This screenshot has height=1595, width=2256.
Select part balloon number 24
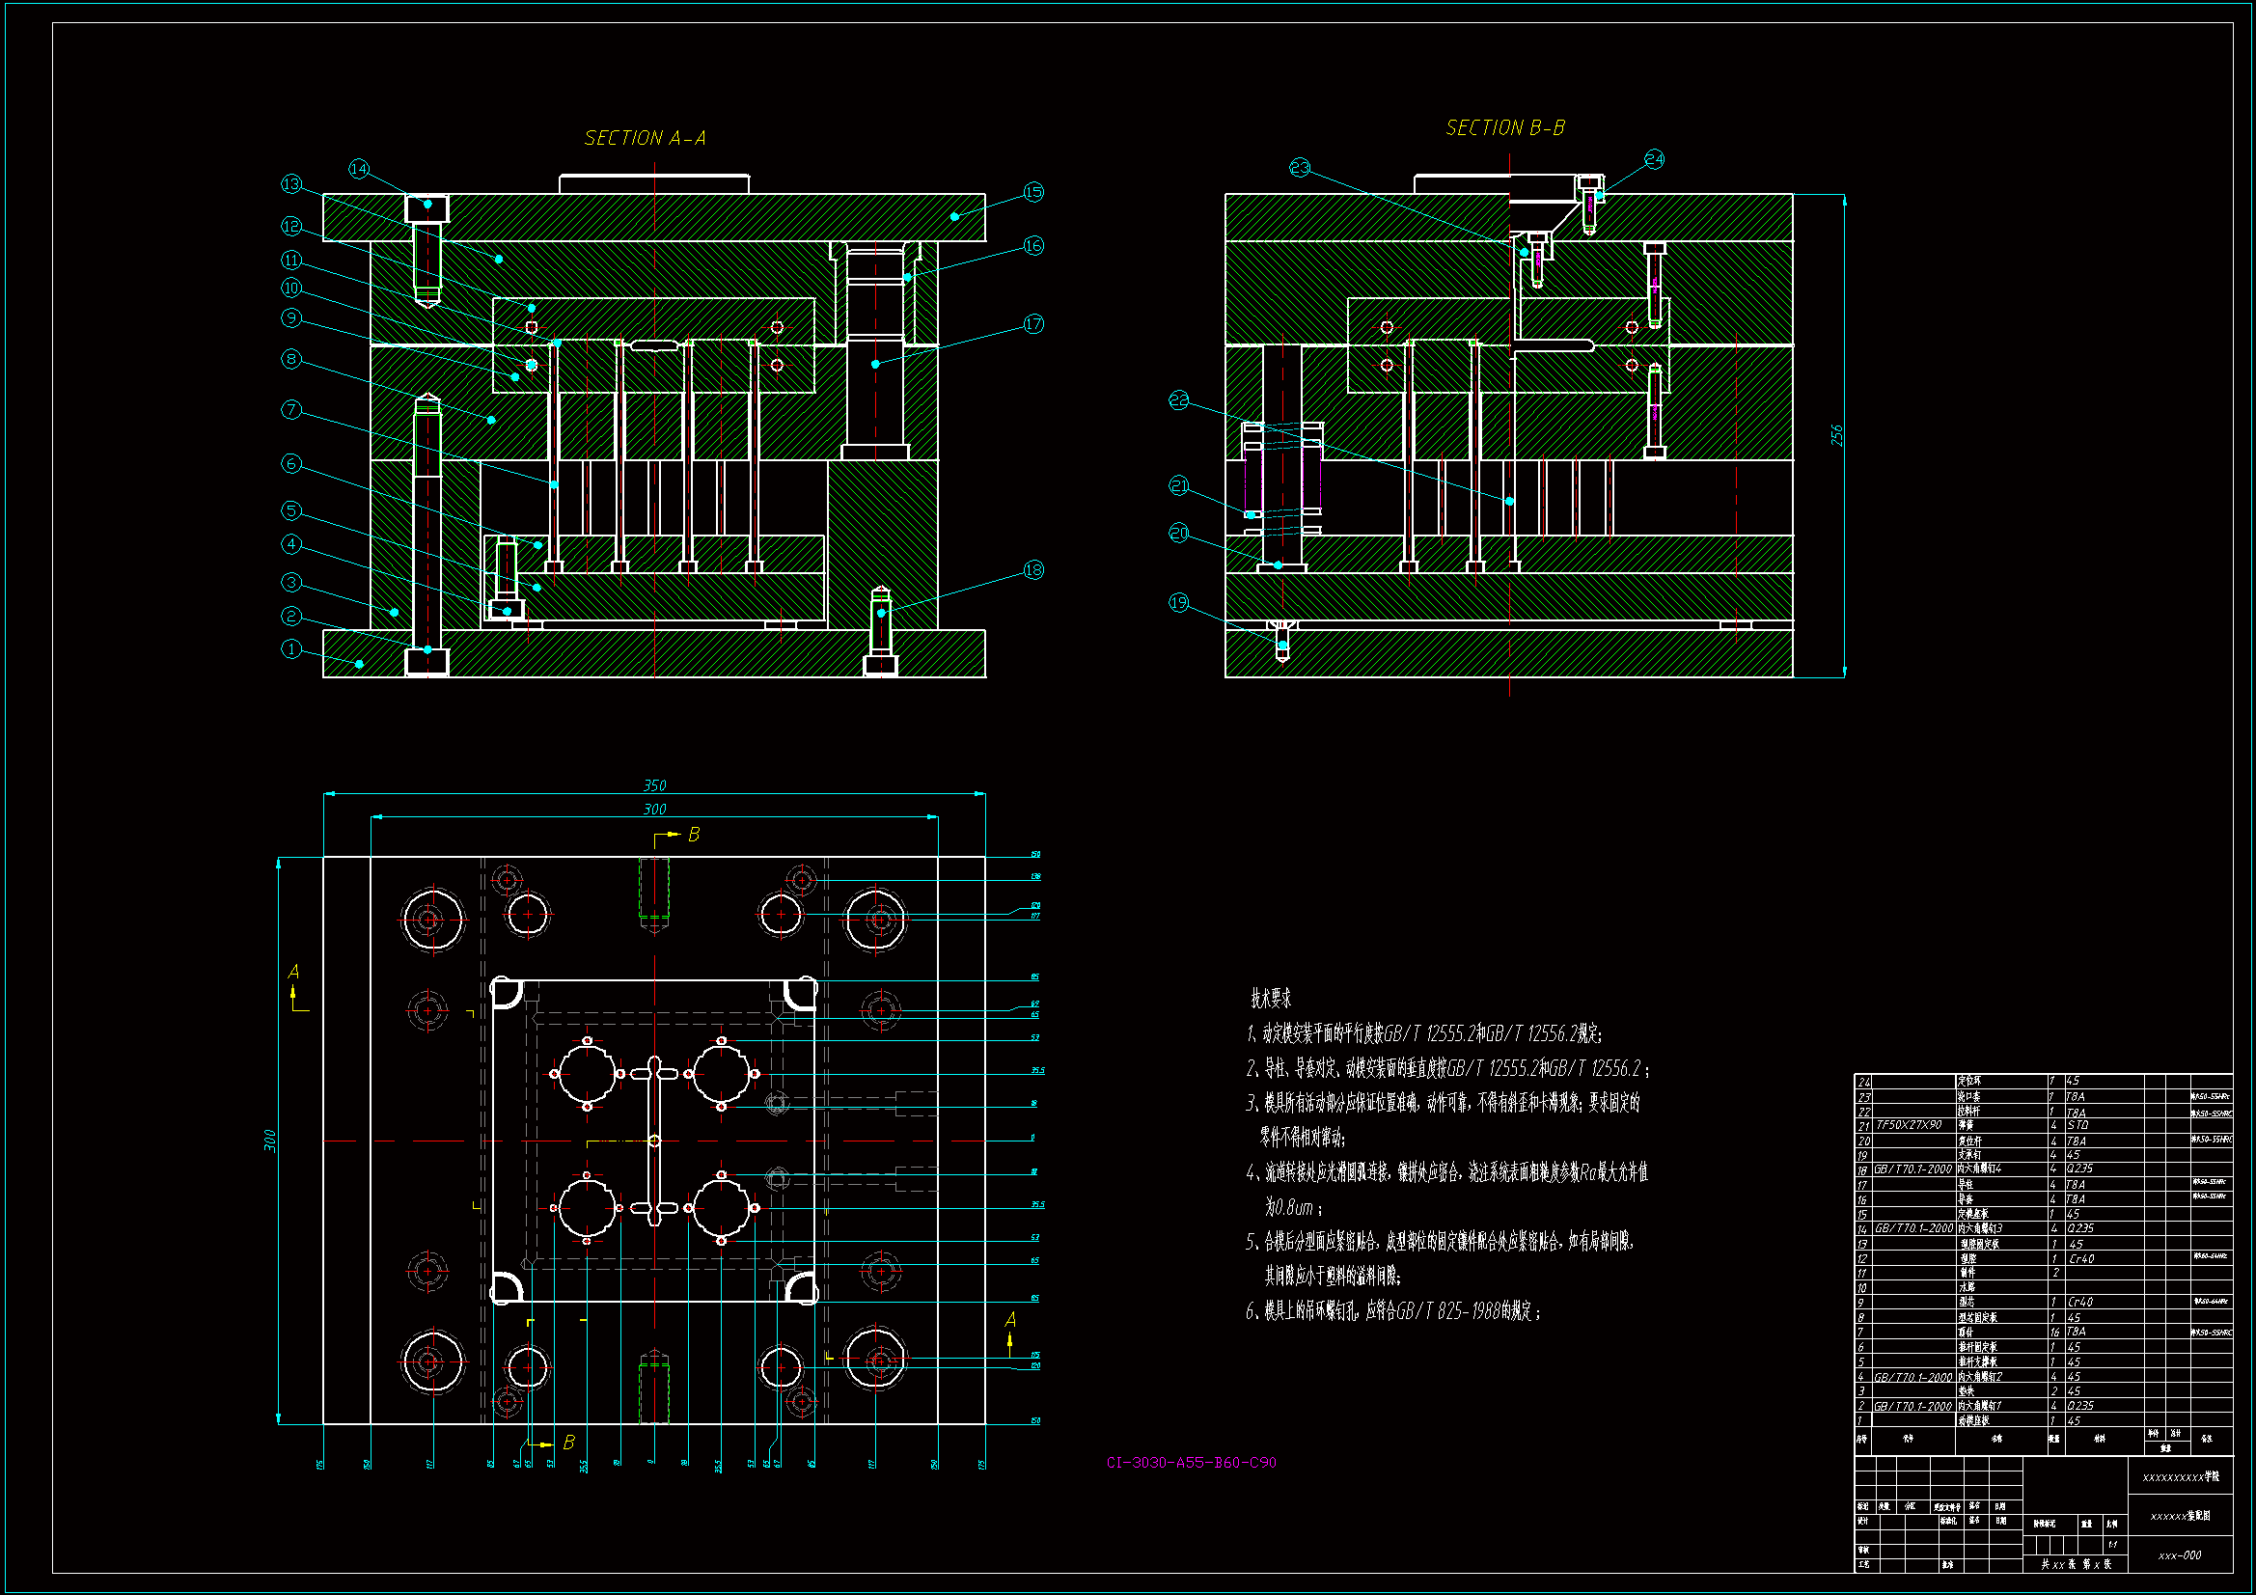pos(1655,159)
